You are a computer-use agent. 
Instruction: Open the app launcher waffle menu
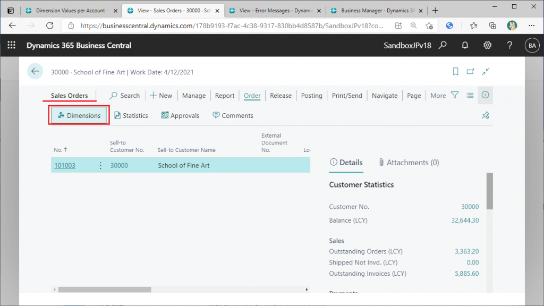coord(12,45)
